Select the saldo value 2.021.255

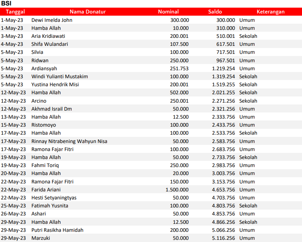pos(223,92)
